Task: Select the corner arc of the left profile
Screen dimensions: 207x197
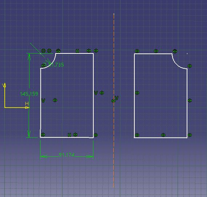Action: (51, 64)
